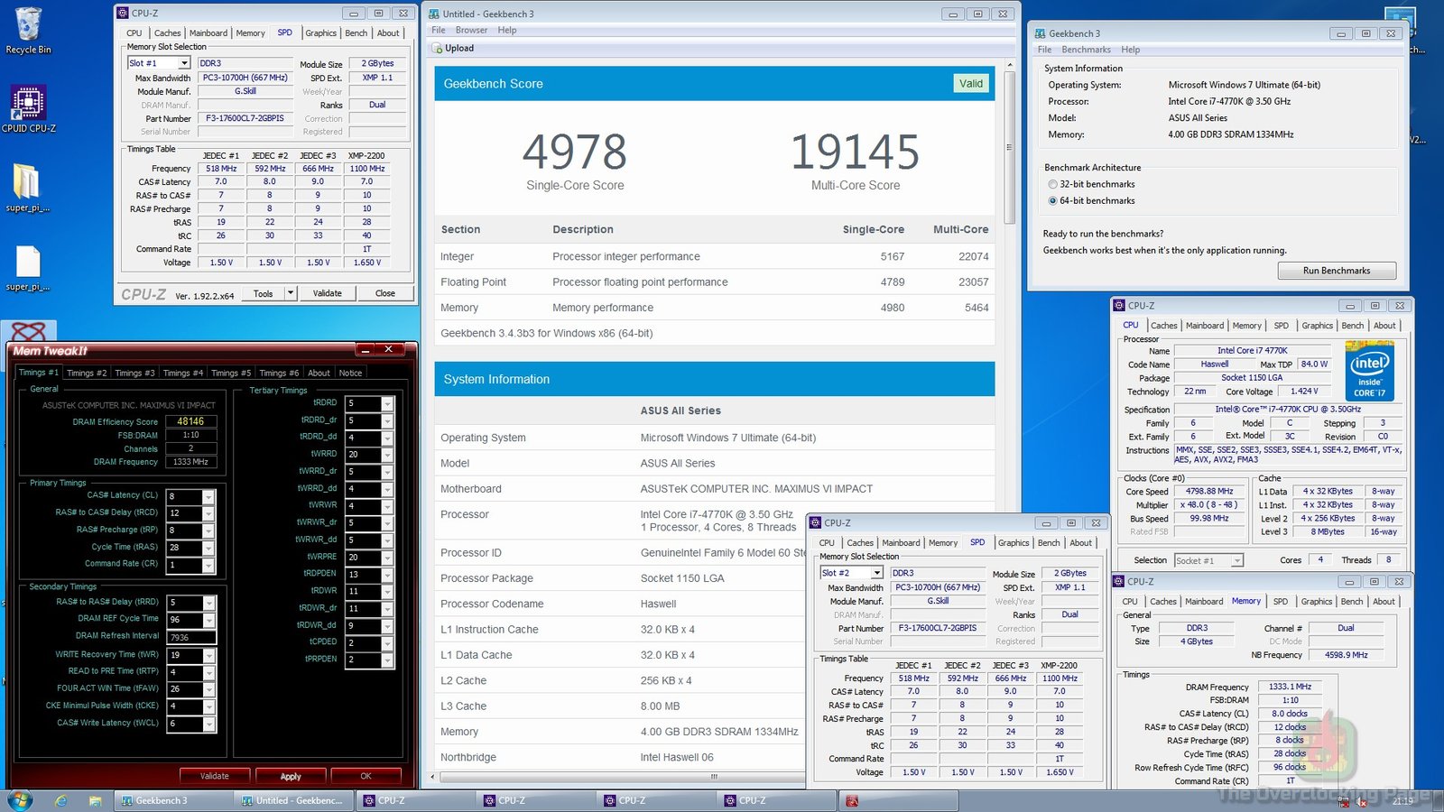The height and width of the screenshot is (812, 1444).
Task: Launch Internet Explorer from the taskbar
Action: coord(60,800)
